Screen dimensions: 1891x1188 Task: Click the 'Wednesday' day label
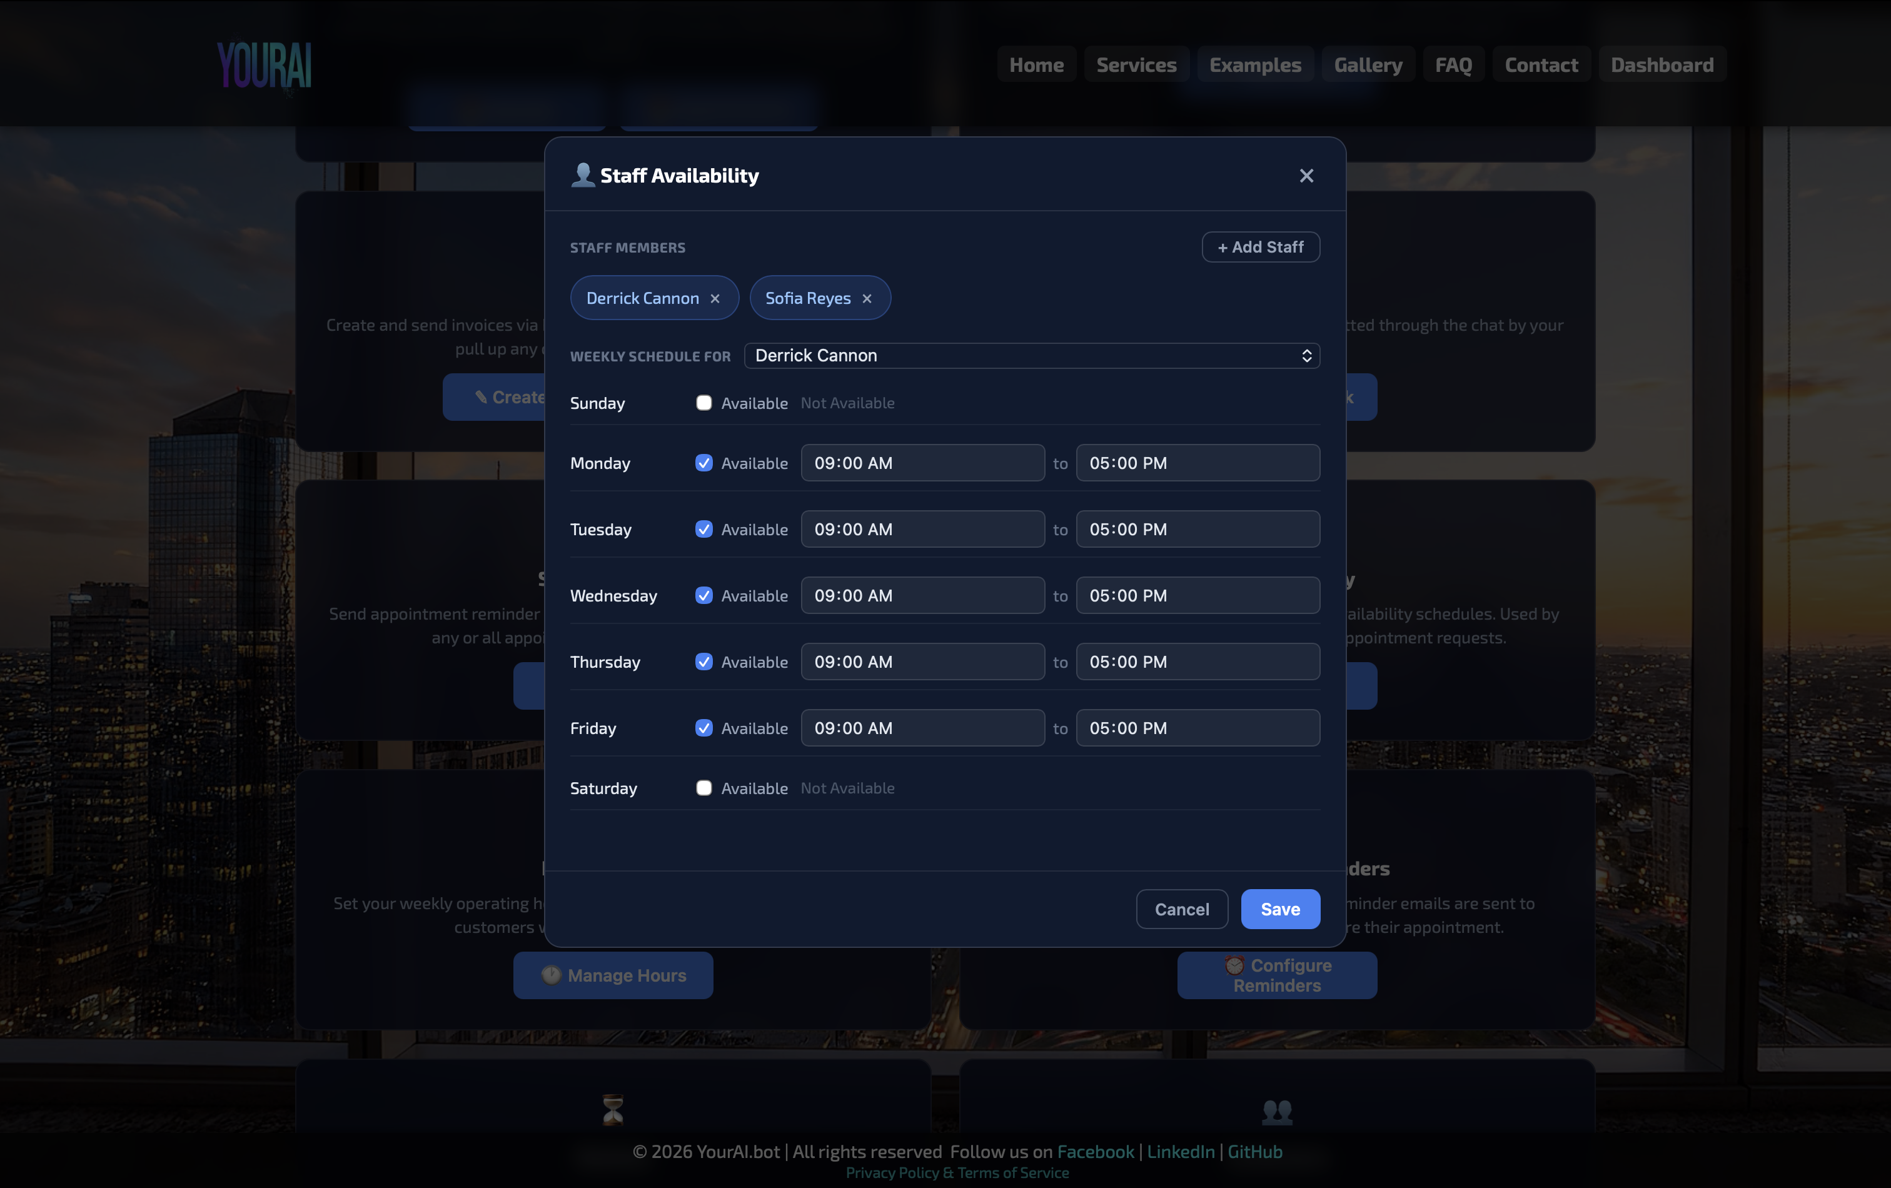point(613,596)
